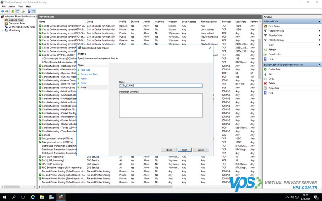Viewport: 322px width, 201px height.
Task: Click Refresh in the Actions pane
Action: [x=272, y=50]
